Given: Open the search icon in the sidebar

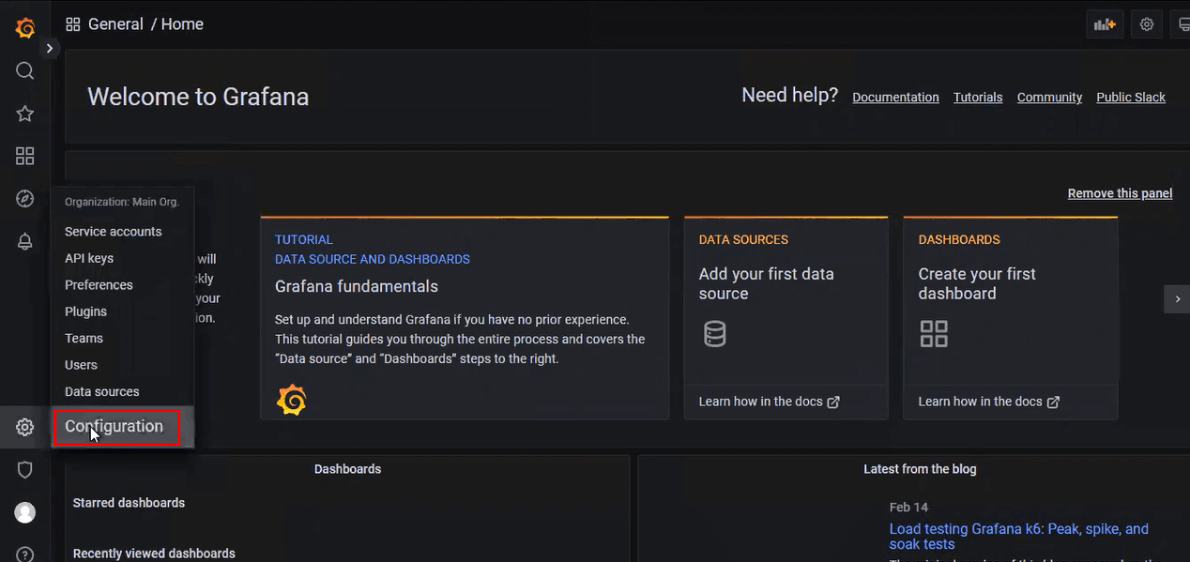Looking at the screenshot, I should tap(24, 70).
